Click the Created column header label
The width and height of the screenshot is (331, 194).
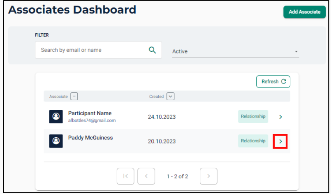point(156,97)
